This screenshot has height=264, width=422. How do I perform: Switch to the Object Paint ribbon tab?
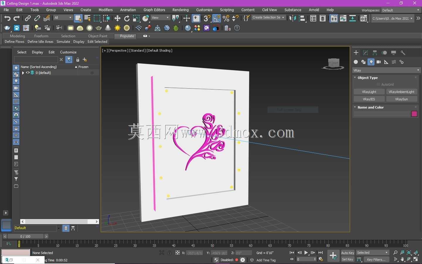click(x=98, y=36)
